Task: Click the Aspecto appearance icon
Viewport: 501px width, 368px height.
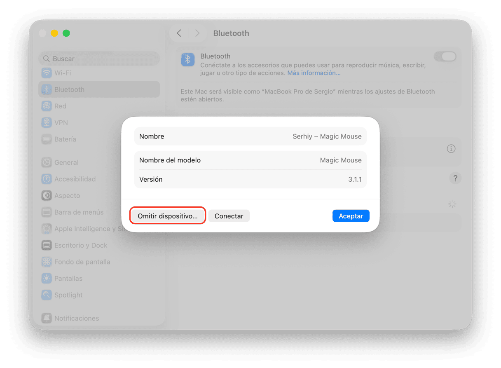Action: pos(47,196)
